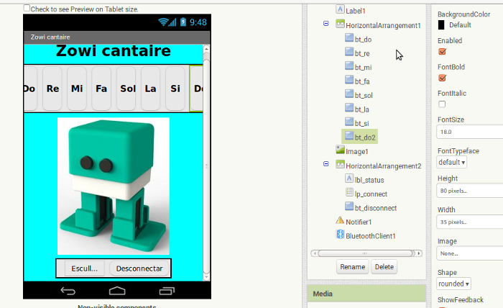Check the Tablet size preview checkbox
This screenshot has width=503, height=308.
27,9
